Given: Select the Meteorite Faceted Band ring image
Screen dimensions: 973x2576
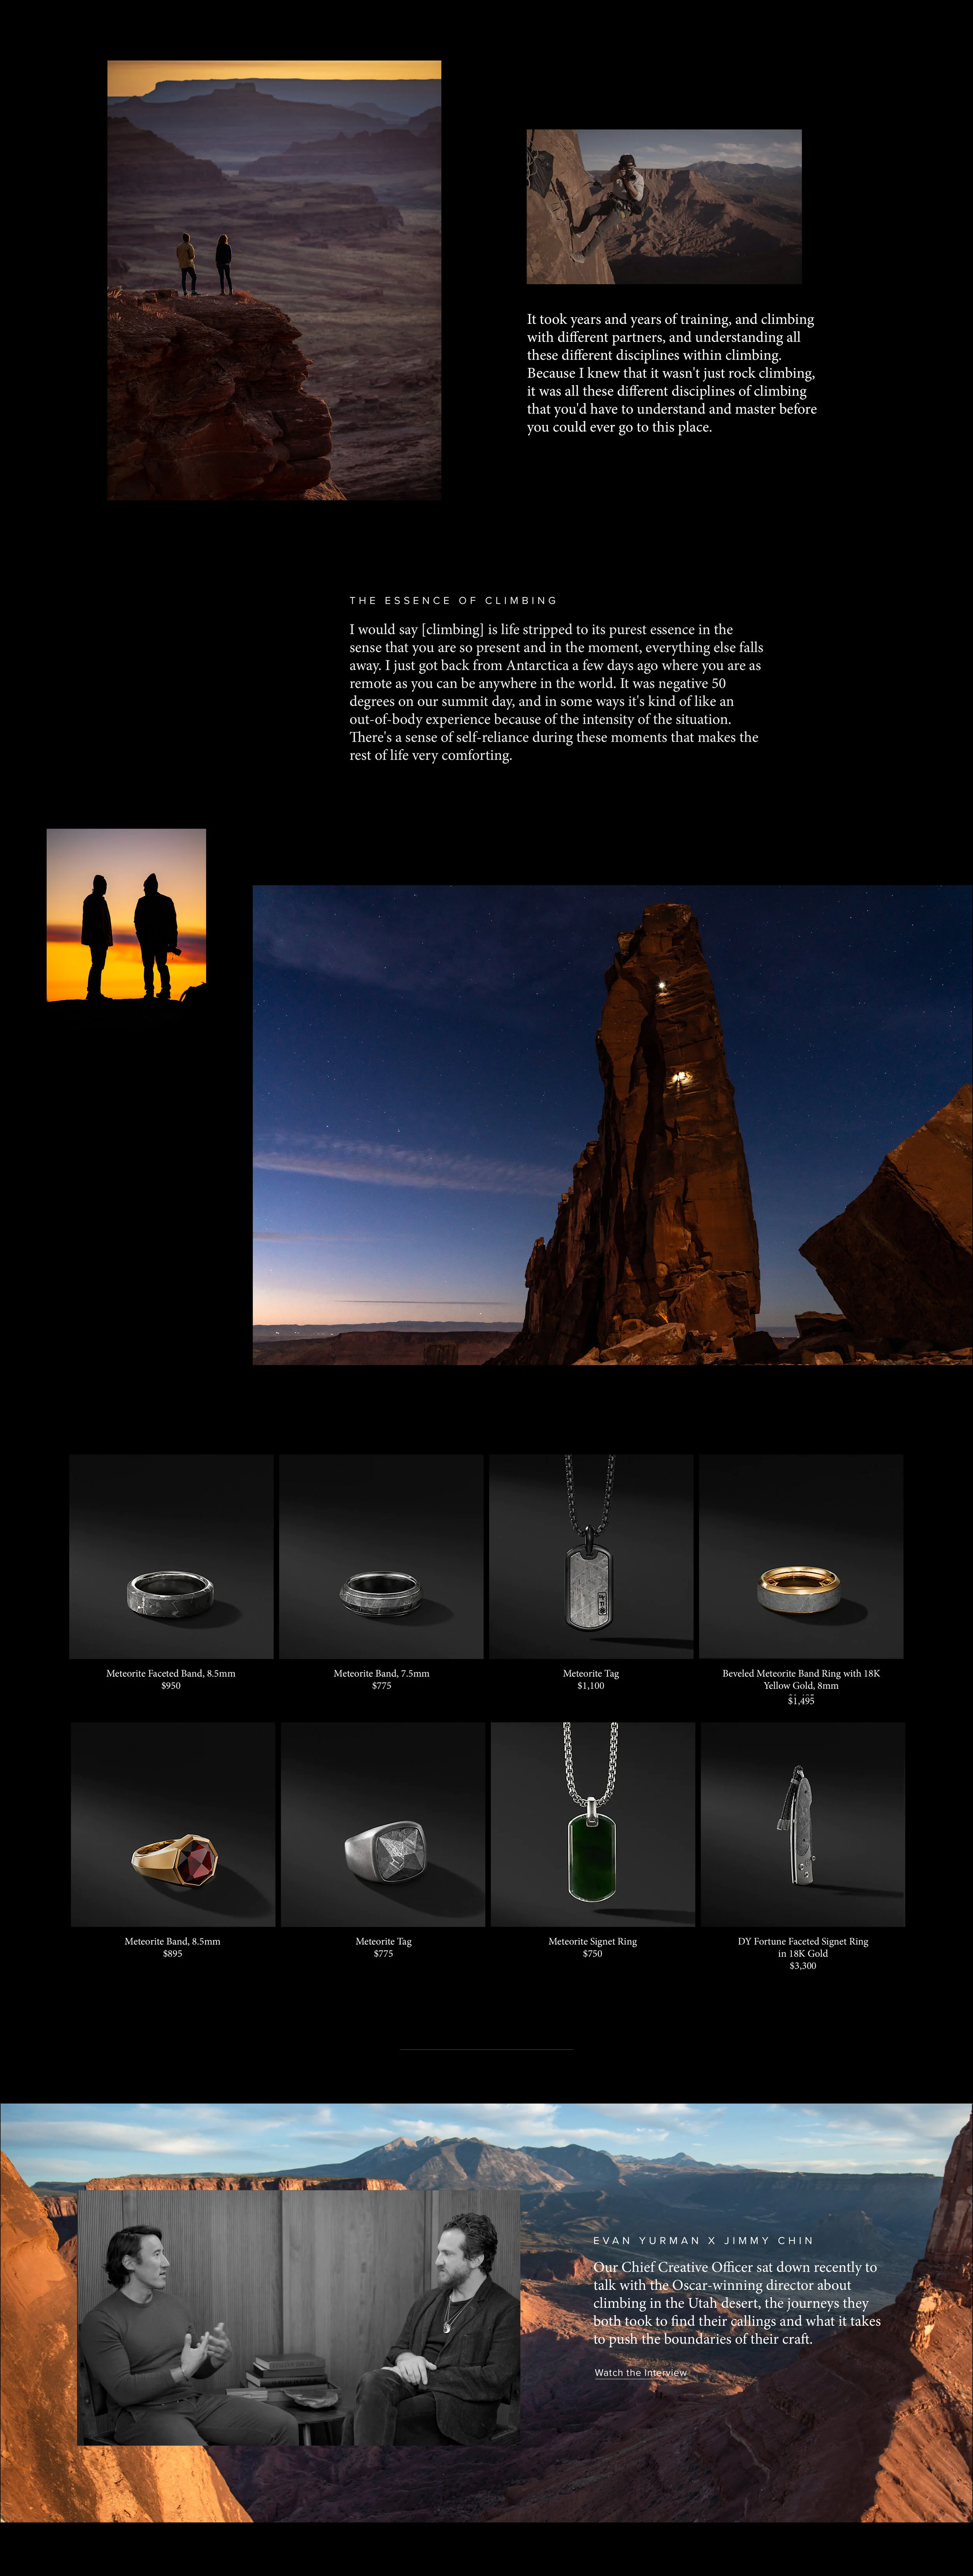Looking at the screenshot, I should (x=171, y=1556).
